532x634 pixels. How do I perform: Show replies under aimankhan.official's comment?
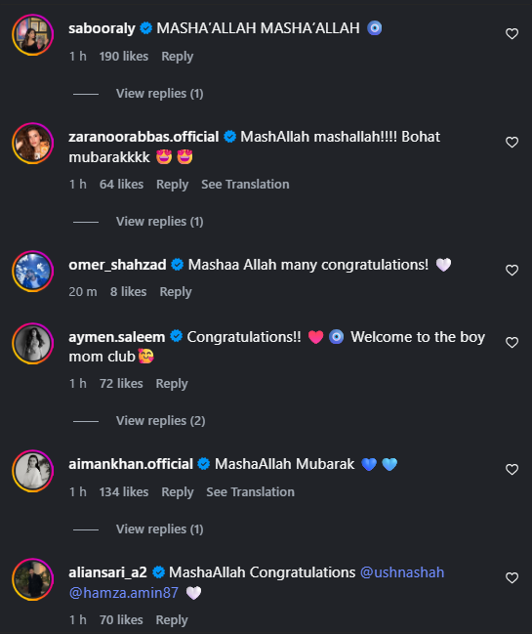pos(159,528)
